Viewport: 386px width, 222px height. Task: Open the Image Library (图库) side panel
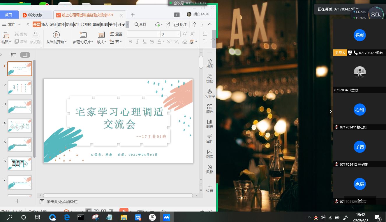pyautogui.click(x=210, y=154)
